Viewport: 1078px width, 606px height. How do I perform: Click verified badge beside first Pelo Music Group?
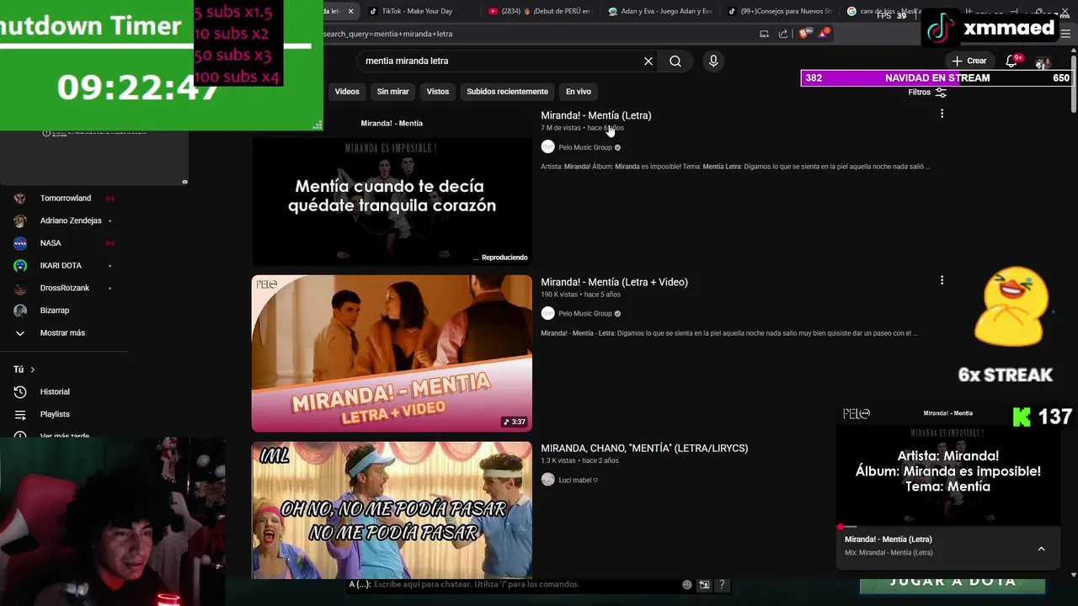(x=617, y=147)
